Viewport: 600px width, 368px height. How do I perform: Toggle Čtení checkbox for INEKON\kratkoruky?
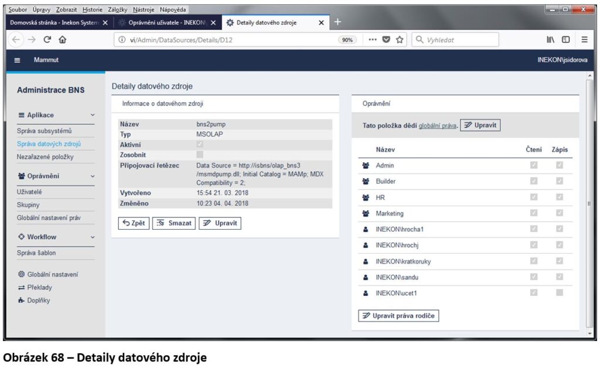click(x=534, y=261)
